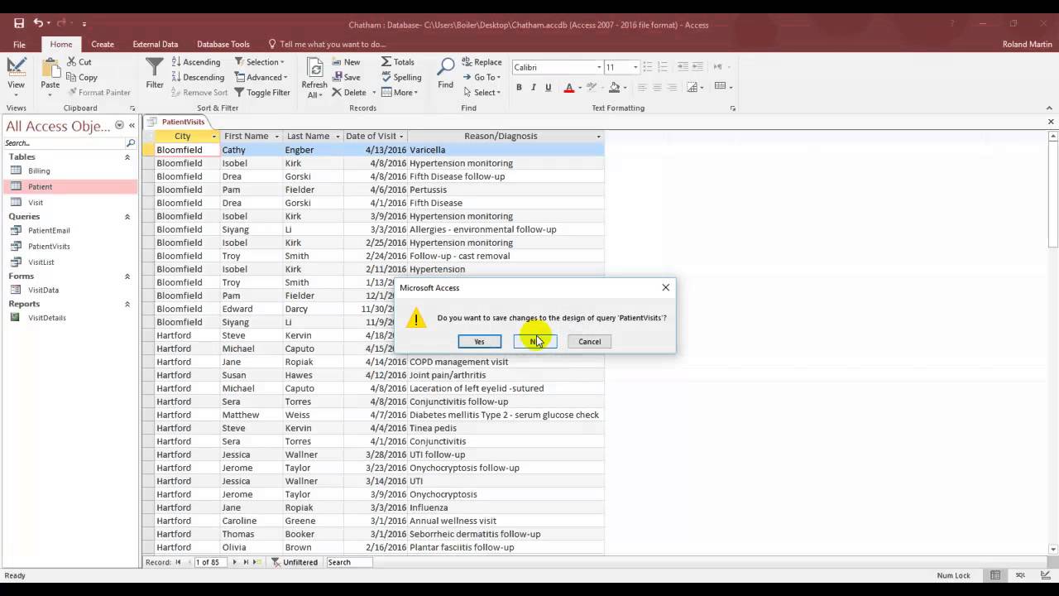The width and height of the screenshot is (1059, 596).
Task: Collapse the Reports group in navigation pane
Action: (x=127, y=304)
